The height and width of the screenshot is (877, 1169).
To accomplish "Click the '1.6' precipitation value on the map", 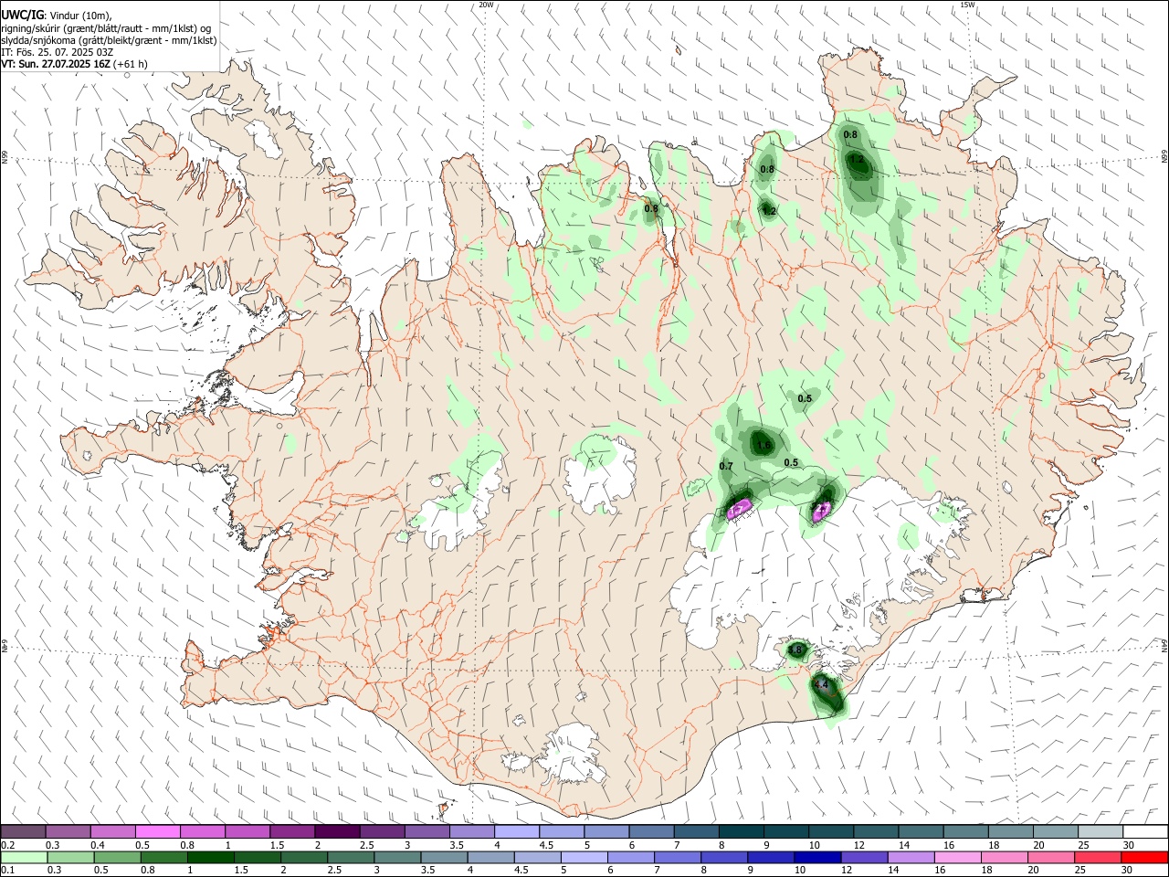I will 764,445.
